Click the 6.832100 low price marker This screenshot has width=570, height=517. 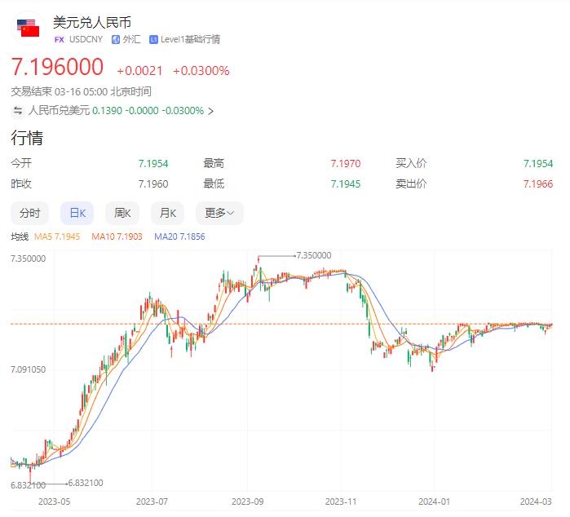[x=85, y=483]
